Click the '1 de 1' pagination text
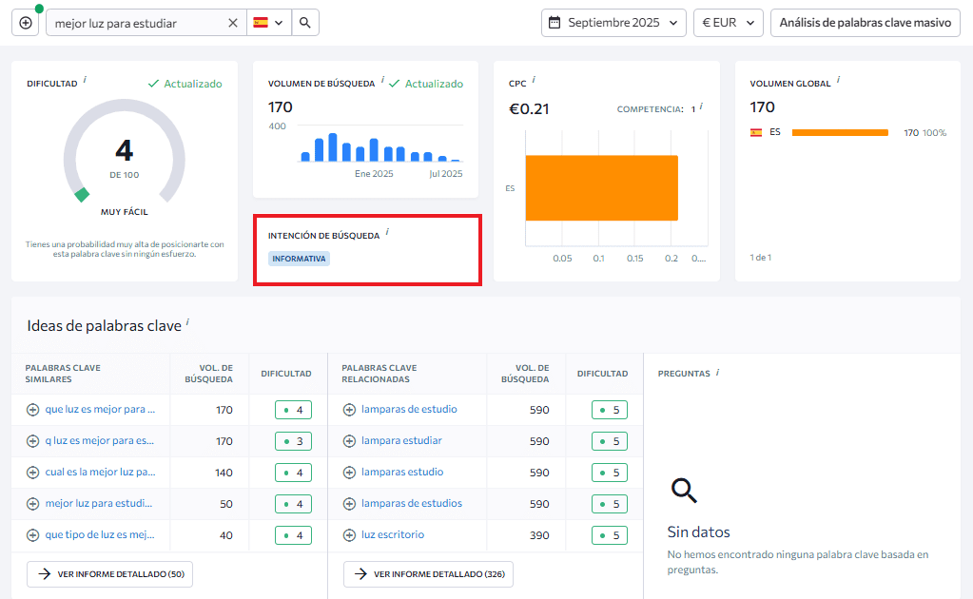 click(760, 258)
